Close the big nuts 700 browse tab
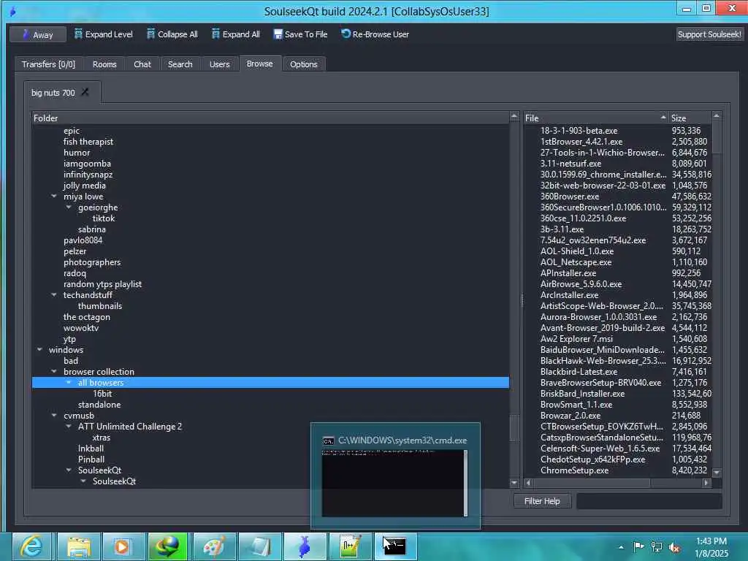748x561 pixels. tap(85, 91)
